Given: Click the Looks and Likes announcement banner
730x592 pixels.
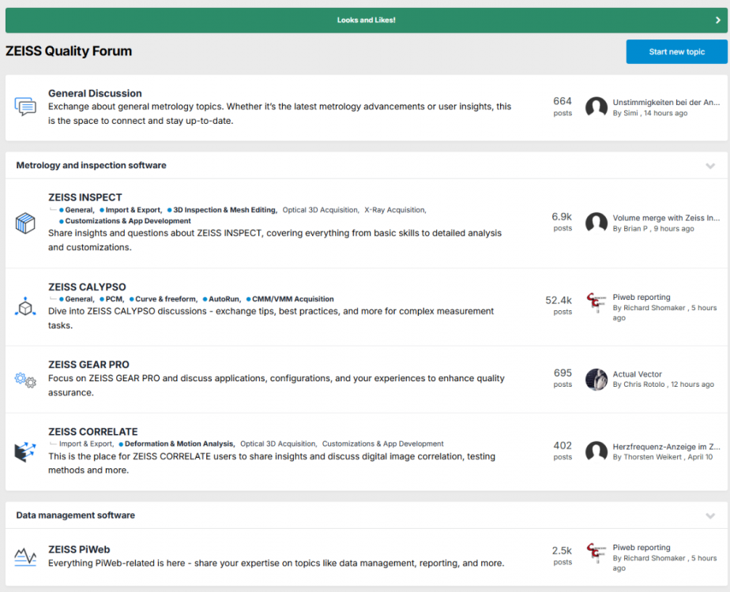Looking at the screenshot, I should point(366,21).
